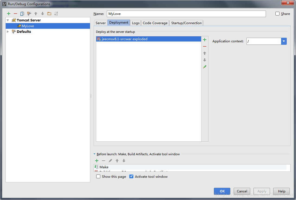Click the war exploded artifact icon
The height and width of the screenshot is (200, 296).
click(99, 39)
